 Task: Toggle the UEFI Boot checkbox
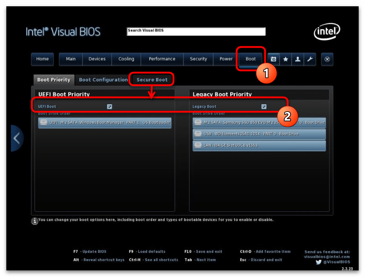click(109, 107)
